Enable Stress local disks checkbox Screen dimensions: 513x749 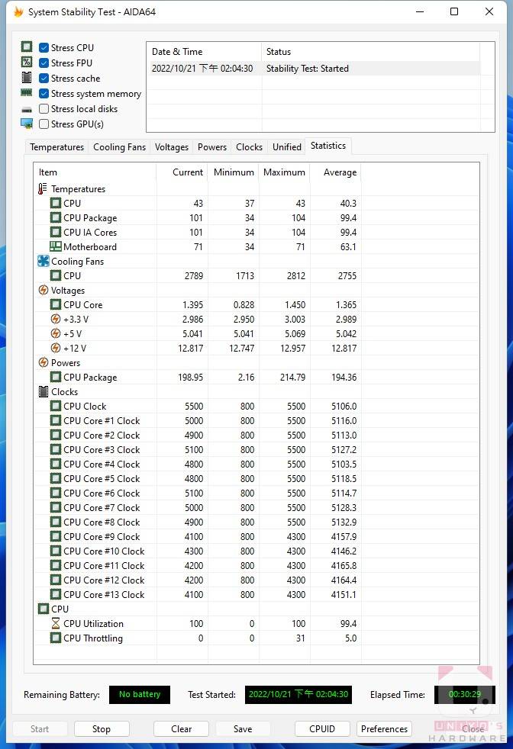[x=44, y=109]
